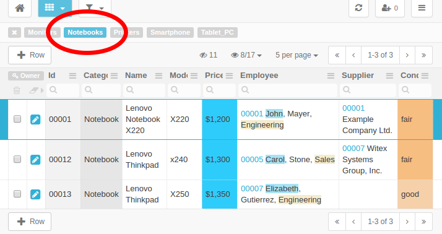
Task: Expand the 8/17 visible columns dropdown
Action: [246, 55]
